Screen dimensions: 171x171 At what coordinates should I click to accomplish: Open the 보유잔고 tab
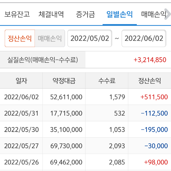coord(17,14)
